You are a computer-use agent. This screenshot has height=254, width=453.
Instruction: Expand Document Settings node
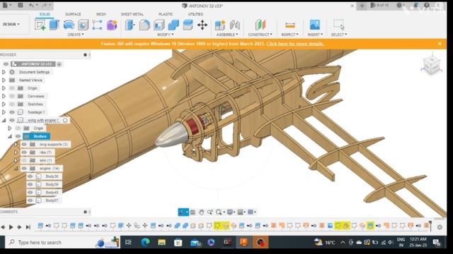coord(4,72)
